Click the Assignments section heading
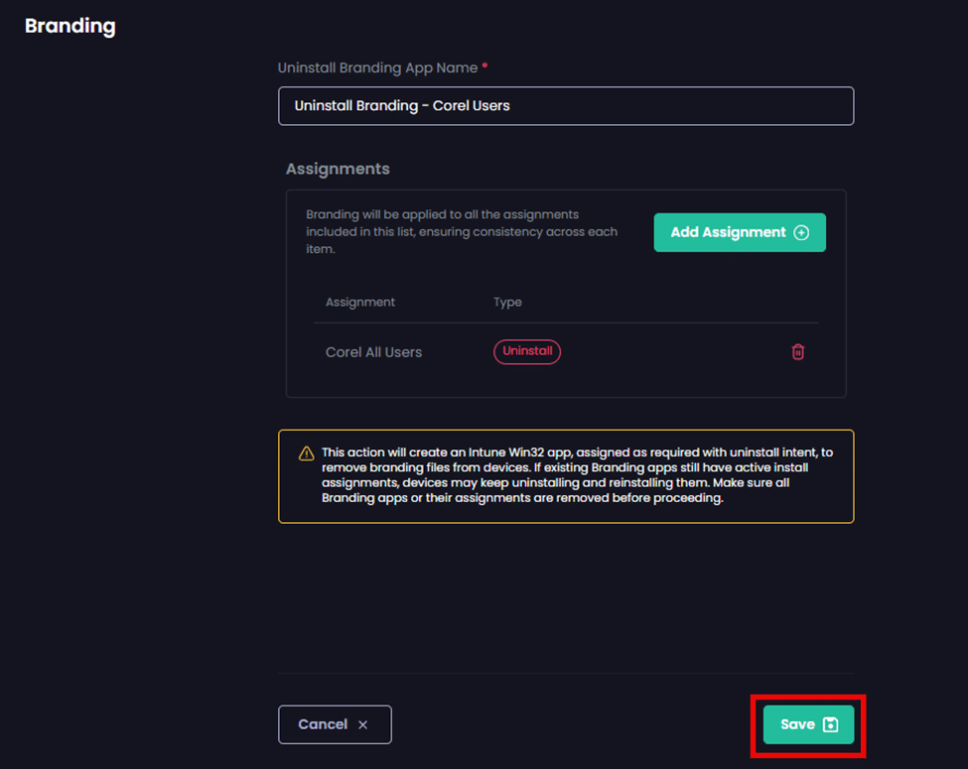 pos(338,169)
